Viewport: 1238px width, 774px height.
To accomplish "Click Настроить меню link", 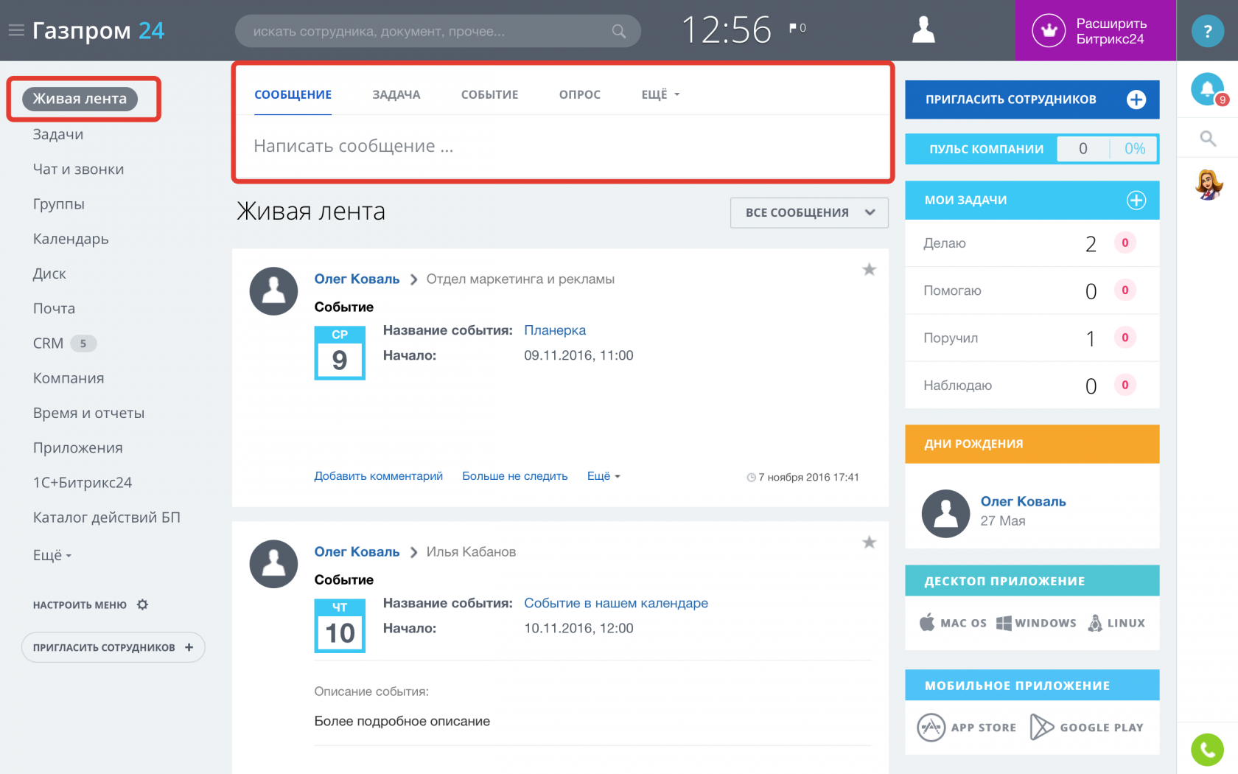I will [80, 604].
